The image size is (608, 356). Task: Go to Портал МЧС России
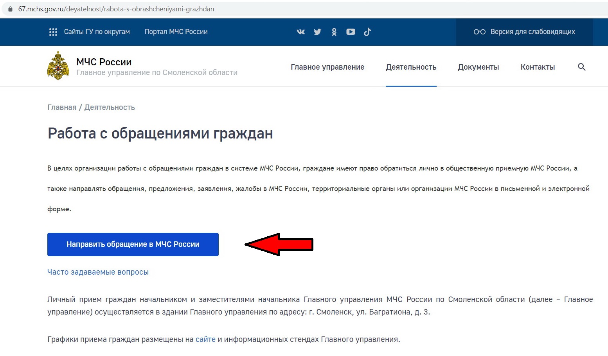pos(176,32)
